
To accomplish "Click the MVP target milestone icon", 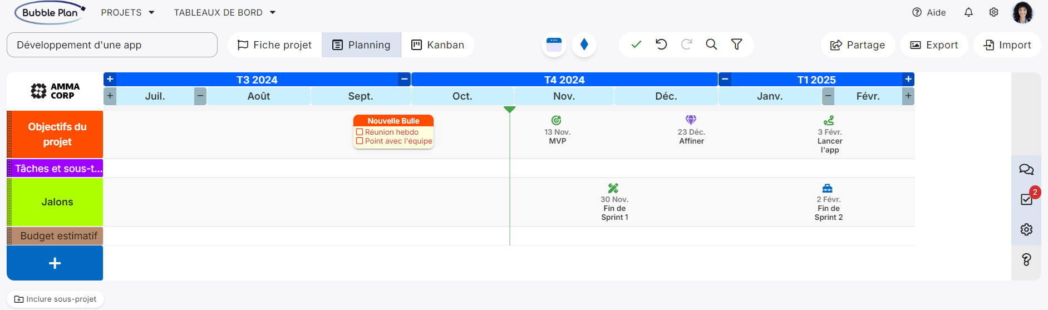I will click(556, 120).
